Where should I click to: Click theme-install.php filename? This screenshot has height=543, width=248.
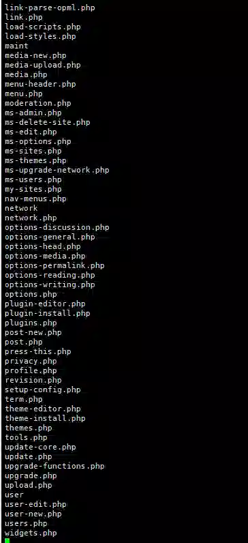(45, 418)
